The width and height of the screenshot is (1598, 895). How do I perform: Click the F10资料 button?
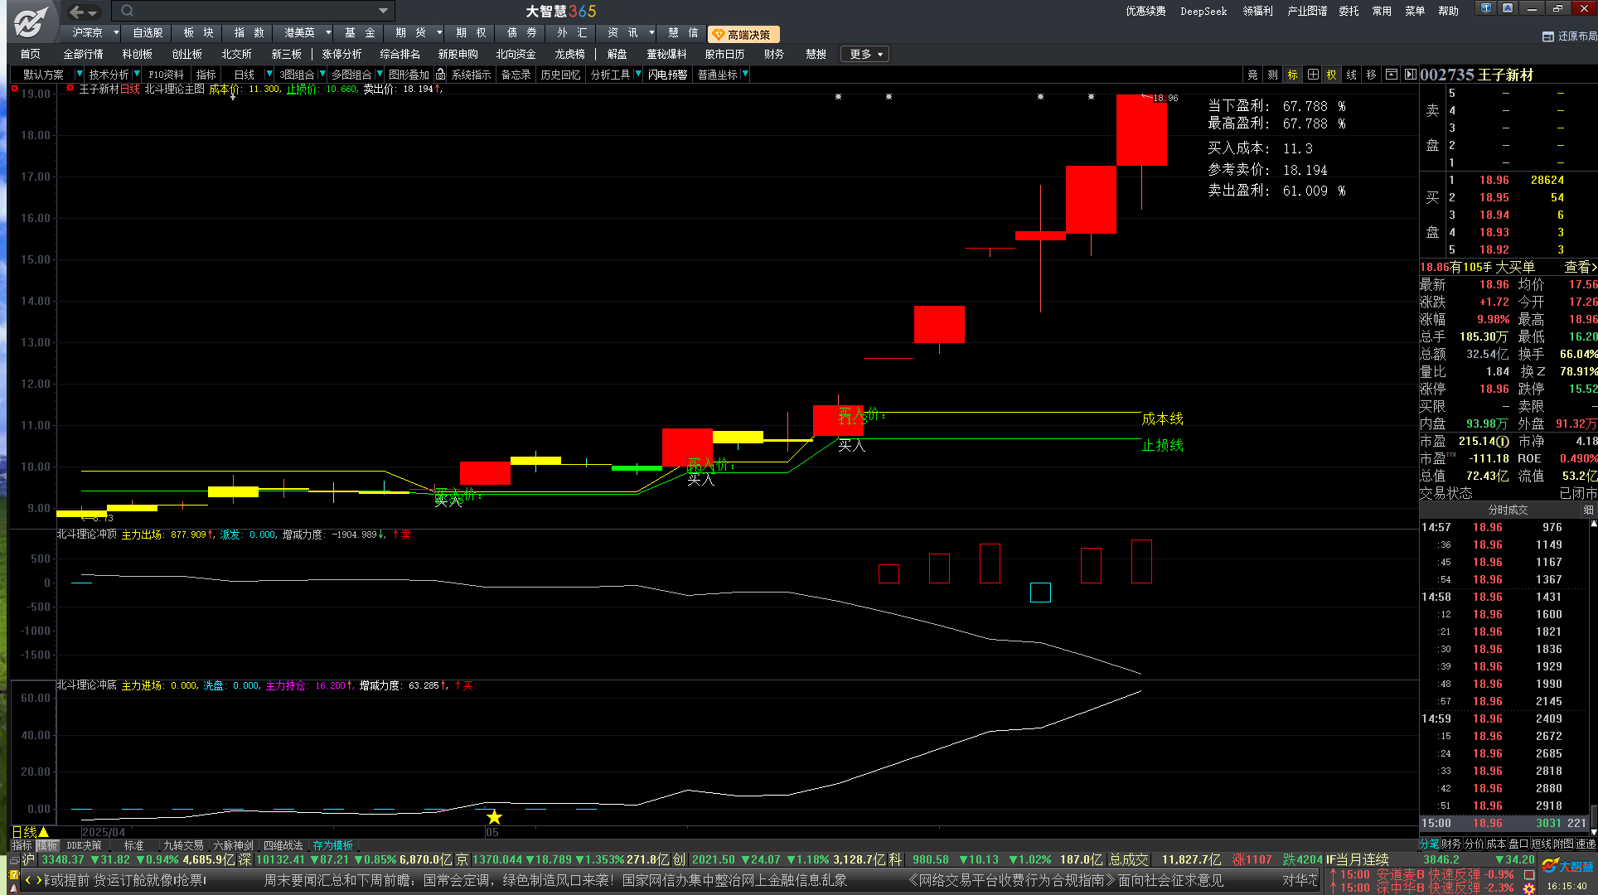tap(166, 75)
